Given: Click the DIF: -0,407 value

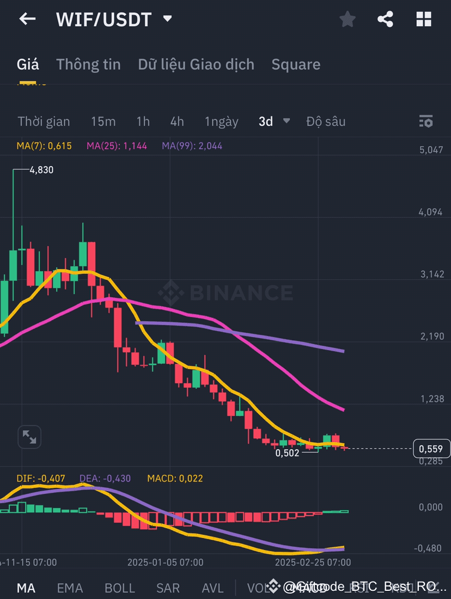Looking at the screenshot, I should tap(40, 478).
